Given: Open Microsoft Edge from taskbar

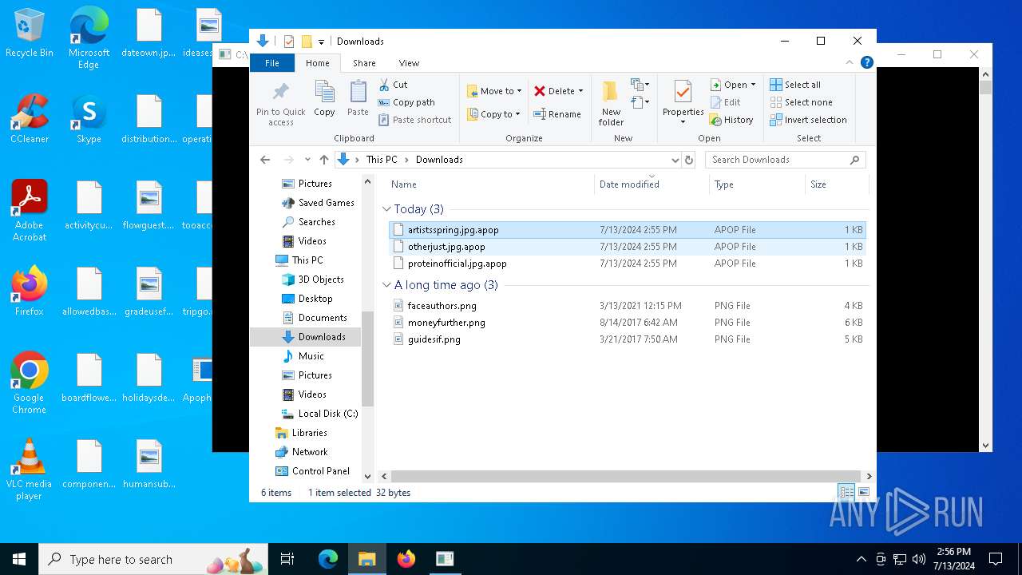Looking at the screenshot, I should pos(328,559).
